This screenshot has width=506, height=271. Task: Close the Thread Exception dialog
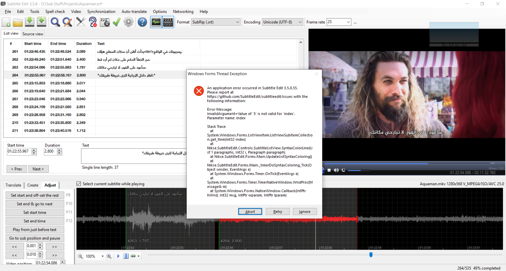pyautogui.click(x=316, y=74)
